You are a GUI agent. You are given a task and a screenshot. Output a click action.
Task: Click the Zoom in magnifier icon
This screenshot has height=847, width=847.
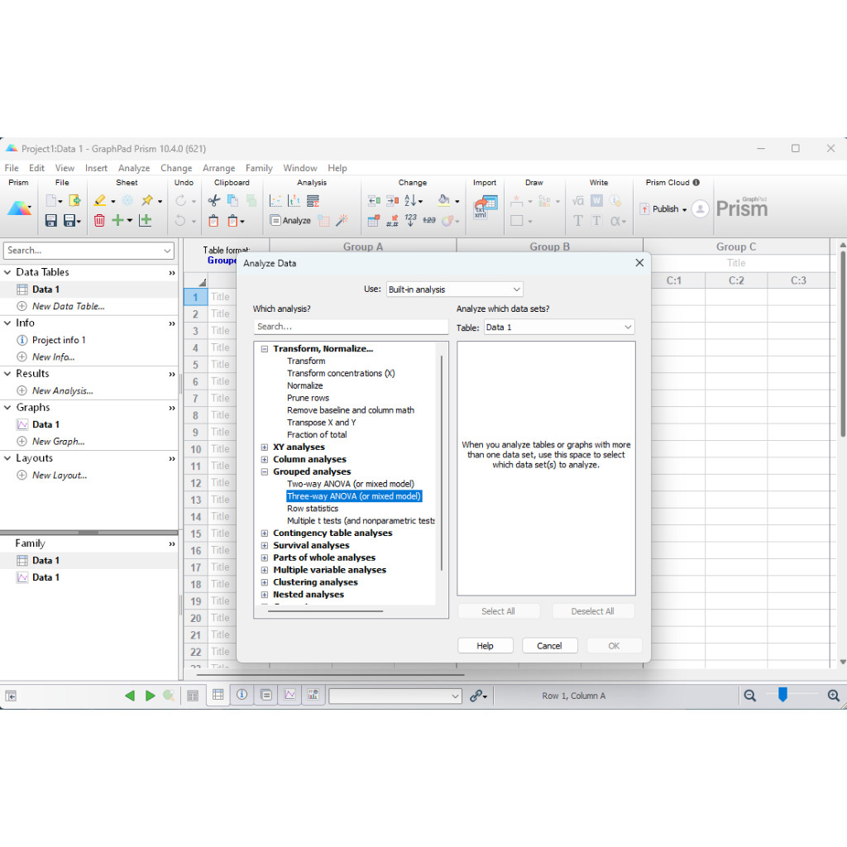pyautogui.click(x=835, y=696)
